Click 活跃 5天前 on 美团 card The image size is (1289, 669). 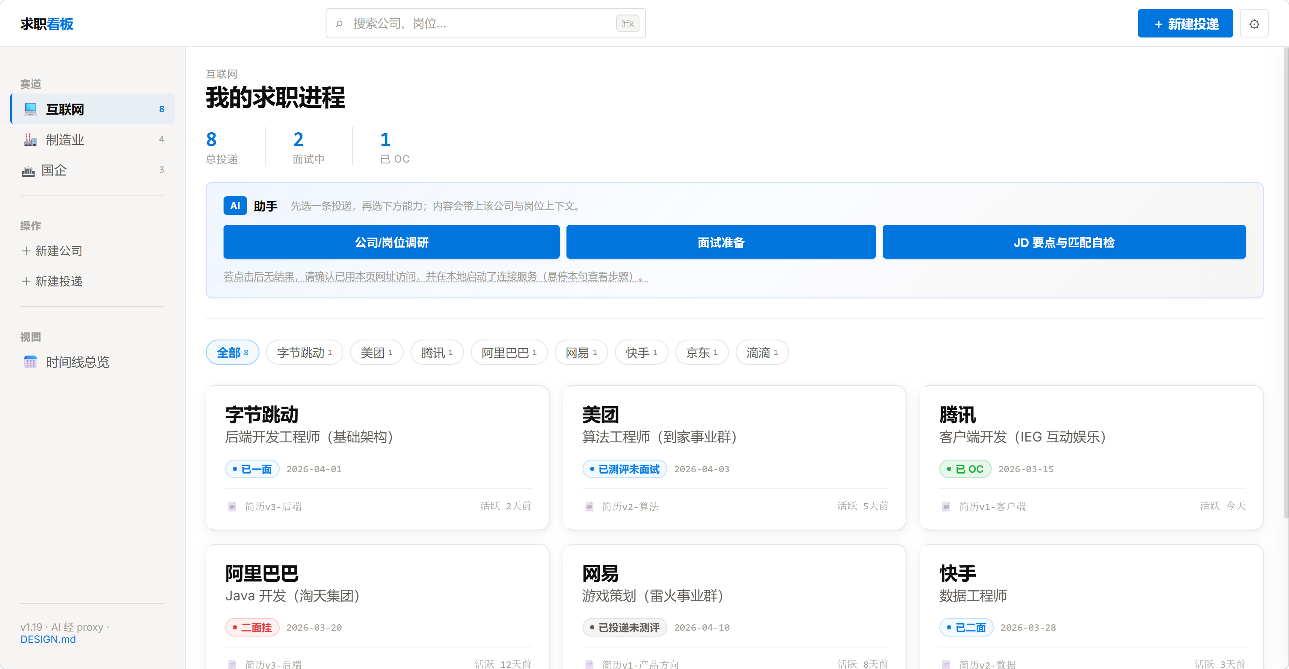coord(863,506)
